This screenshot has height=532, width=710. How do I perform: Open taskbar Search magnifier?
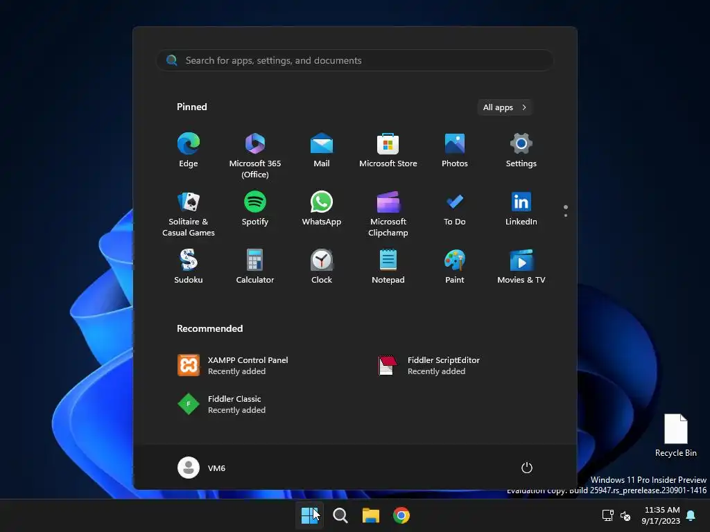[x=340, y=515]
